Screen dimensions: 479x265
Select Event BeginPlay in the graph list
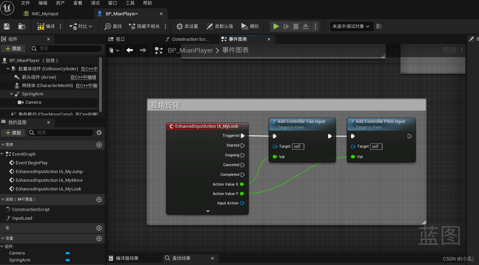(x=32, y=163)
